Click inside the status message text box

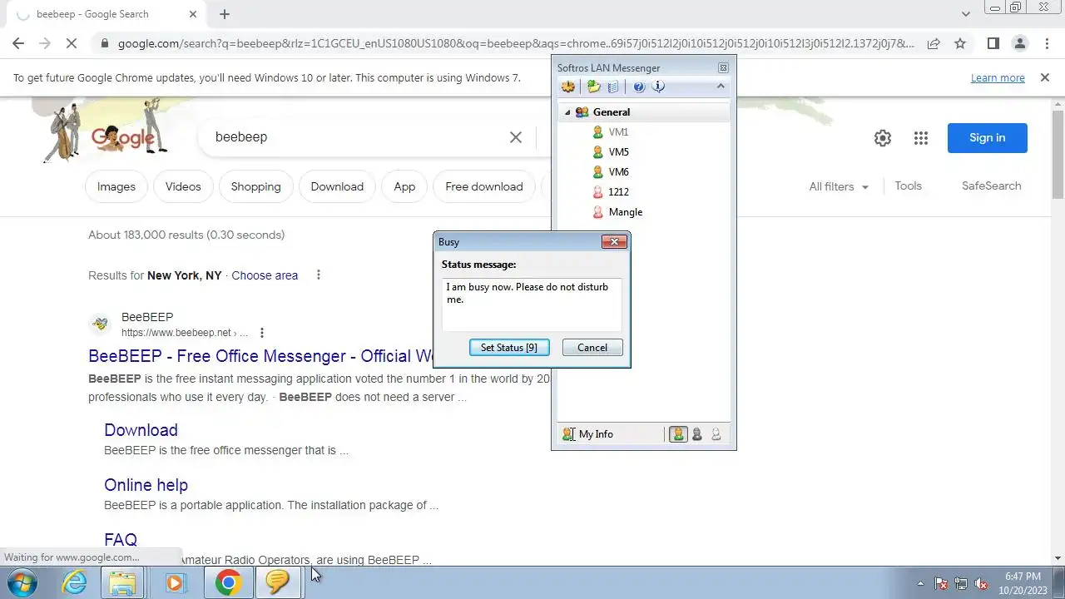(x=532, y=304)
